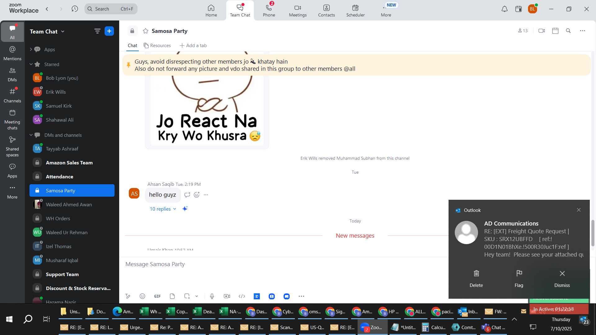
Task: Switch to the Resources tab in Samosa Party
Action: 157,46
